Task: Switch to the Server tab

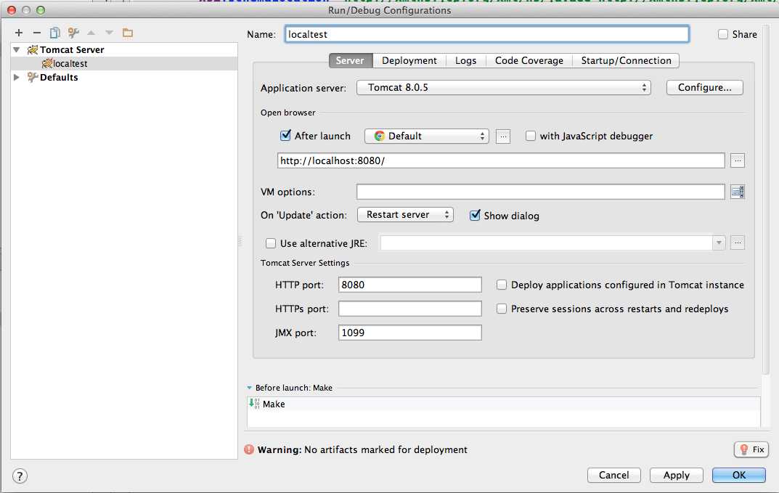Action: pos(350,61)
